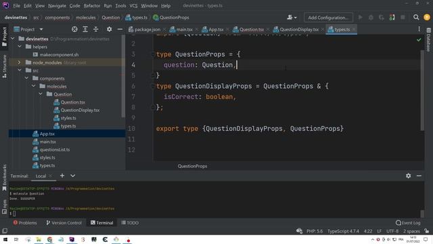Open the Database tool window side tab
The height and width of the screenshot is (244, 433).
click(x=428, y=40)
